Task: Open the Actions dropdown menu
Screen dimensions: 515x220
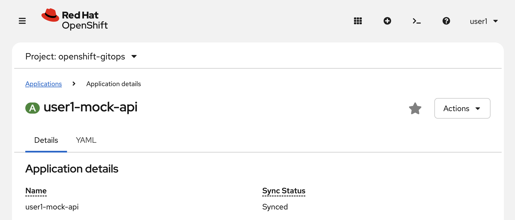Action: (462, 108)
